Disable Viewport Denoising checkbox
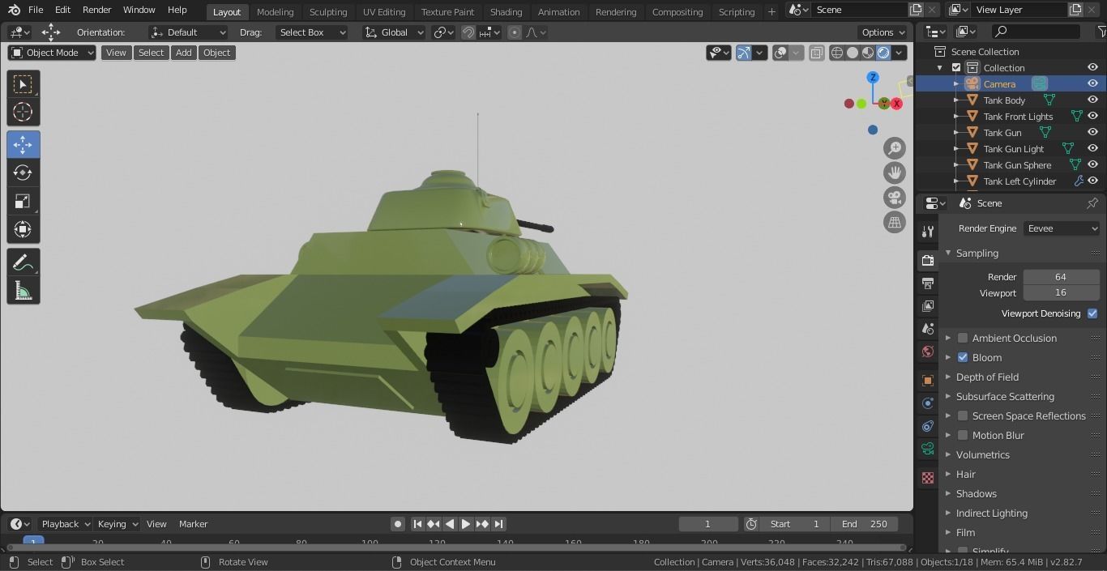 point(1092,313)
